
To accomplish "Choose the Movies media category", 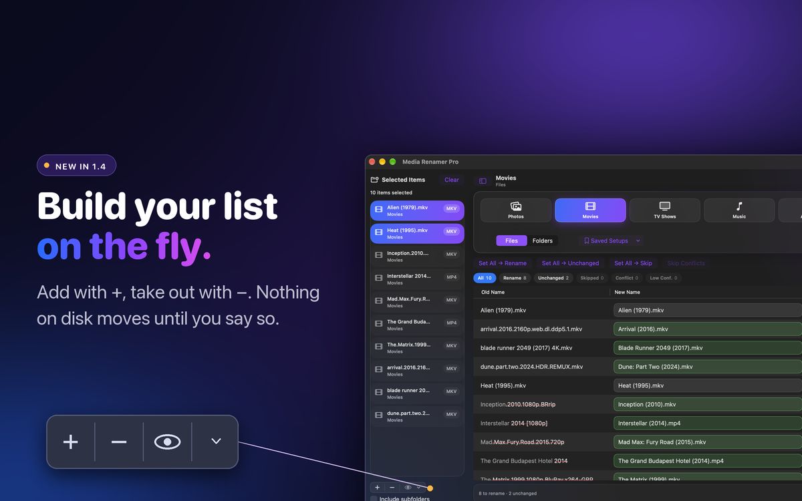I will (x=590, y=210).
